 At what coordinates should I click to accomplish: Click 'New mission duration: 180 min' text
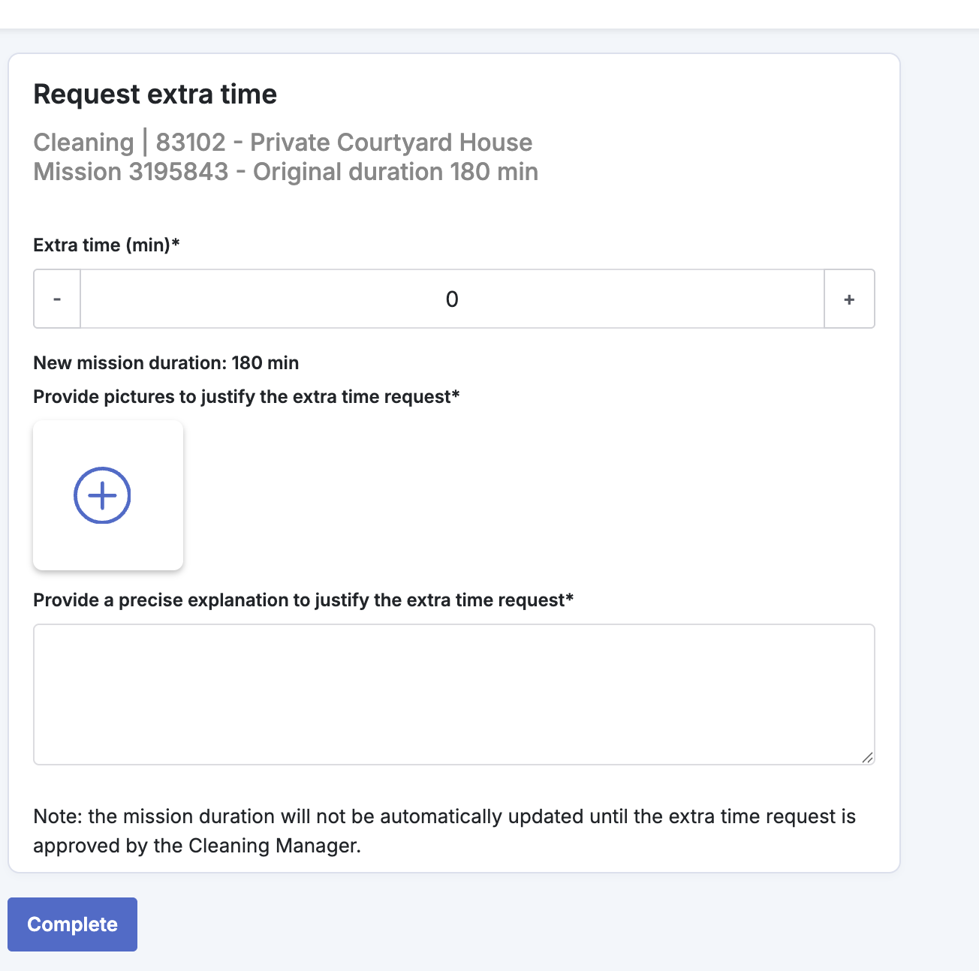tap(166, 362)
